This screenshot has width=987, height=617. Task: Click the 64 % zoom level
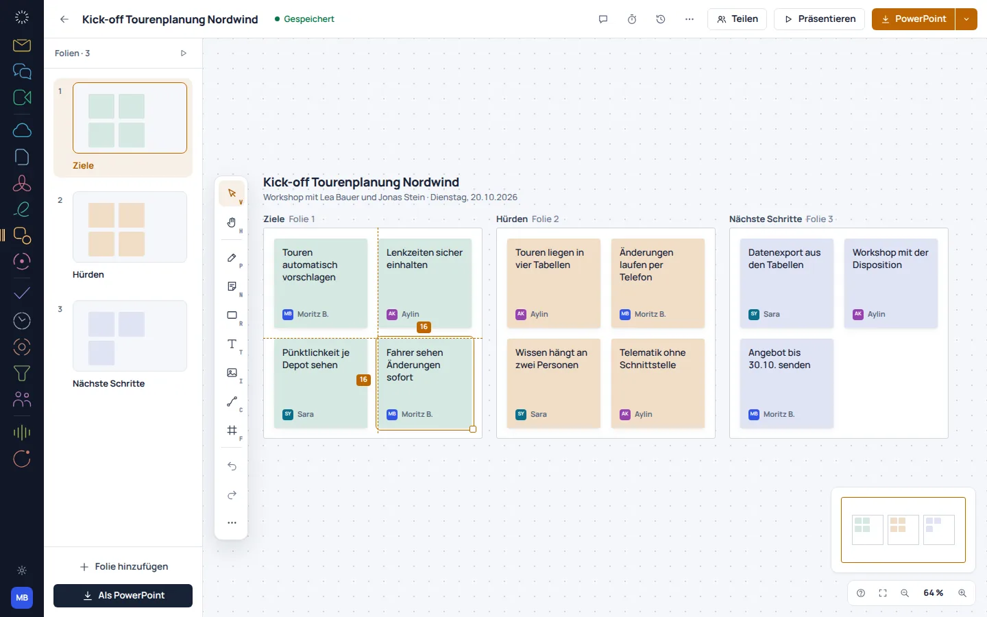click(933, 593)
